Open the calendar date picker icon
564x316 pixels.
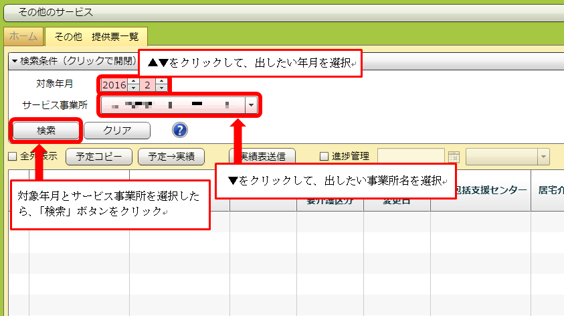click(x=454, y=157)
